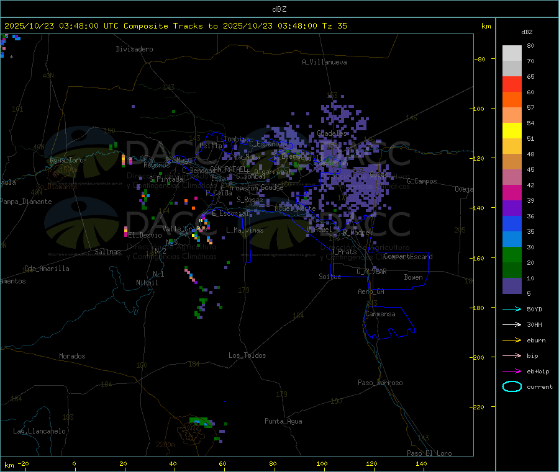Click the S_Pintada map label
Viewport: 559px width, 472px height.
tap(166, 179)
